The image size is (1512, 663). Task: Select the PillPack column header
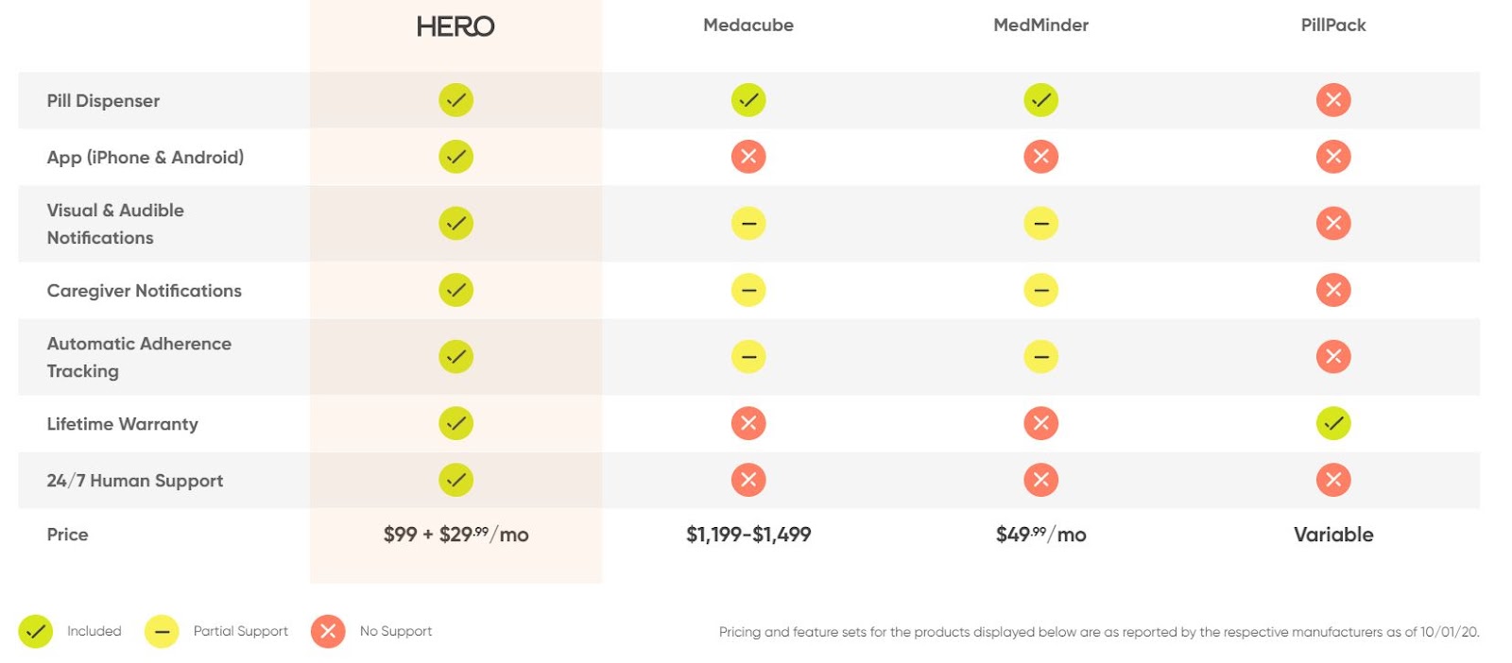[1333, 25]
